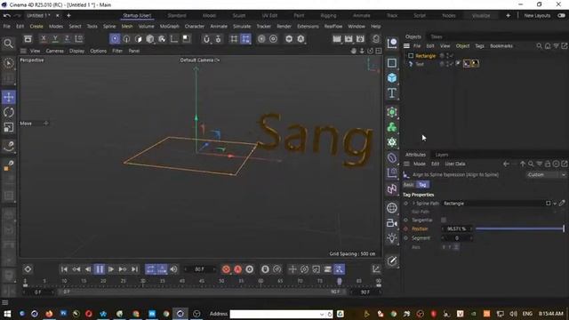569x320 pixels.
Task: Open viewport Display menu
Action: pyautogui.click(x=76, y=51)
